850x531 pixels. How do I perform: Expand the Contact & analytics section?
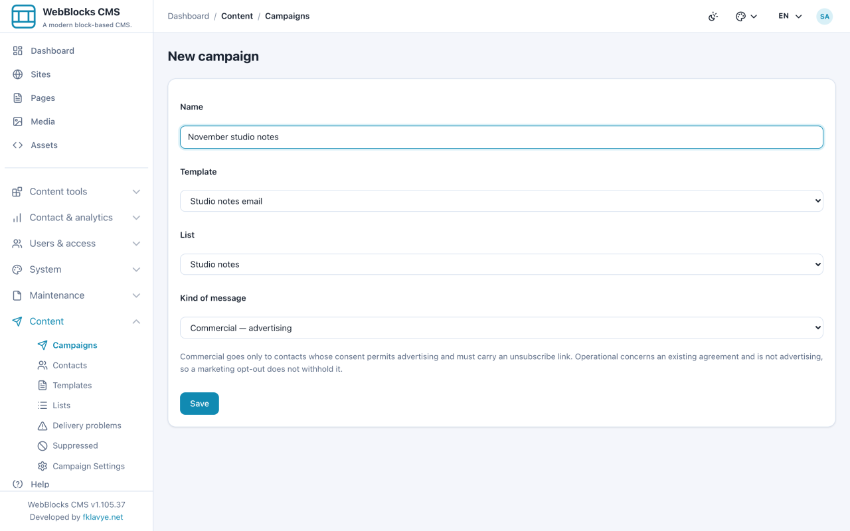pos(76,218)
